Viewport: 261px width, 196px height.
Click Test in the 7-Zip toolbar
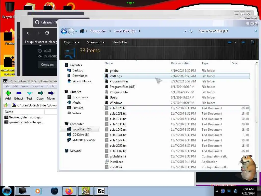29,95
